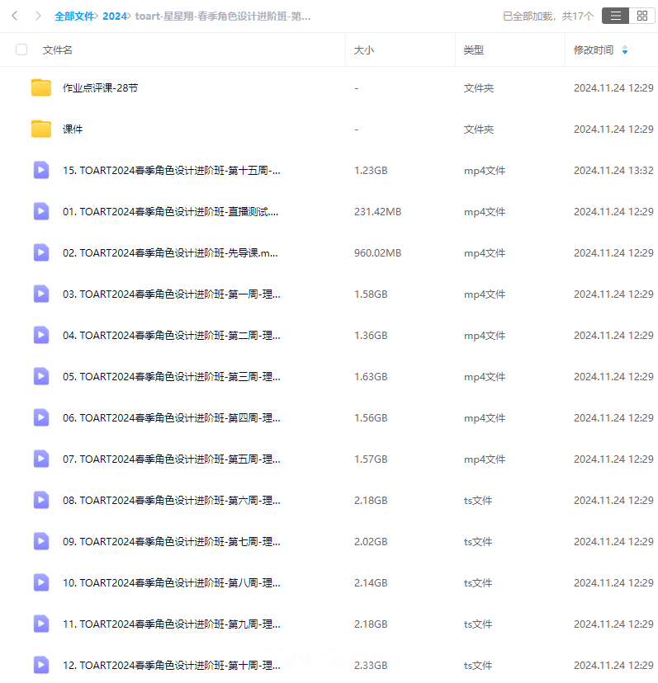Toggle modified time sort arrow

coord(625,50)
